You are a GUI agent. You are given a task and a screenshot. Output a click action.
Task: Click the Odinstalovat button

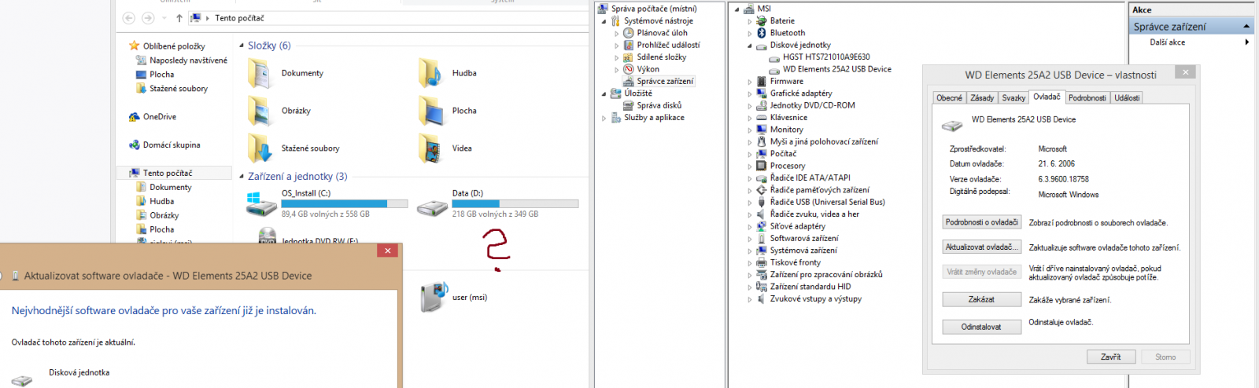pos(981,327)
